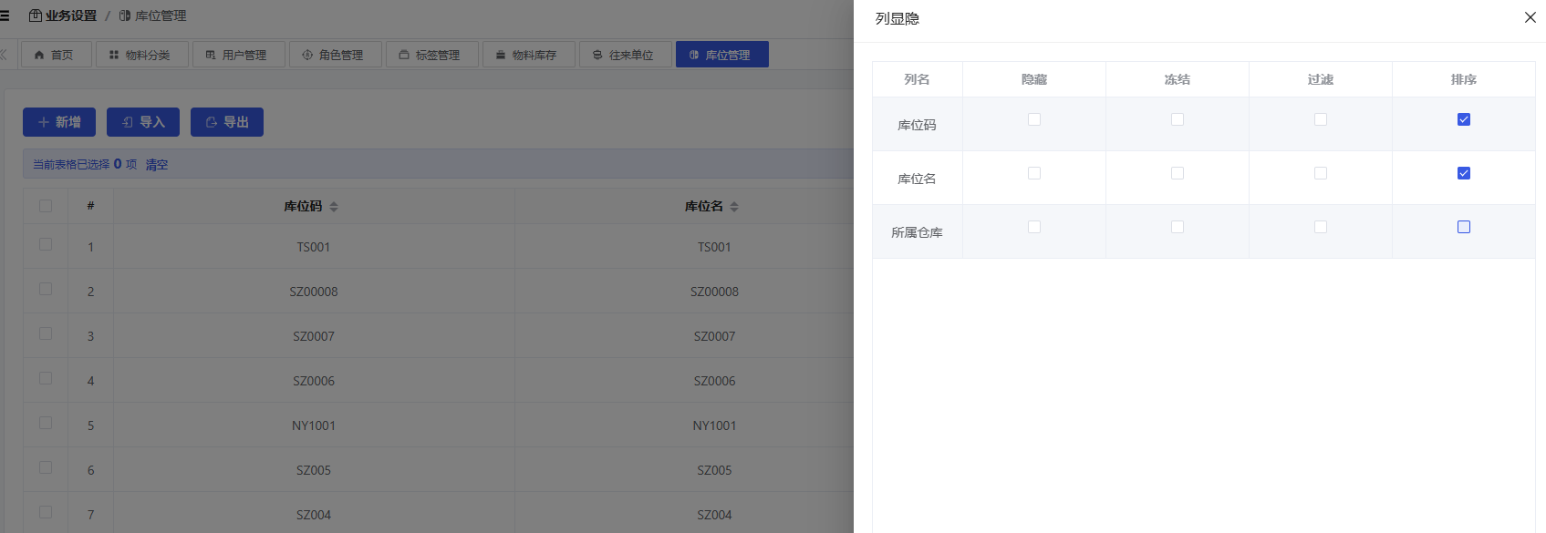Click the tab scroll-left chevron icon
The height and width of the screenshot is (533, 1546).
4,55
